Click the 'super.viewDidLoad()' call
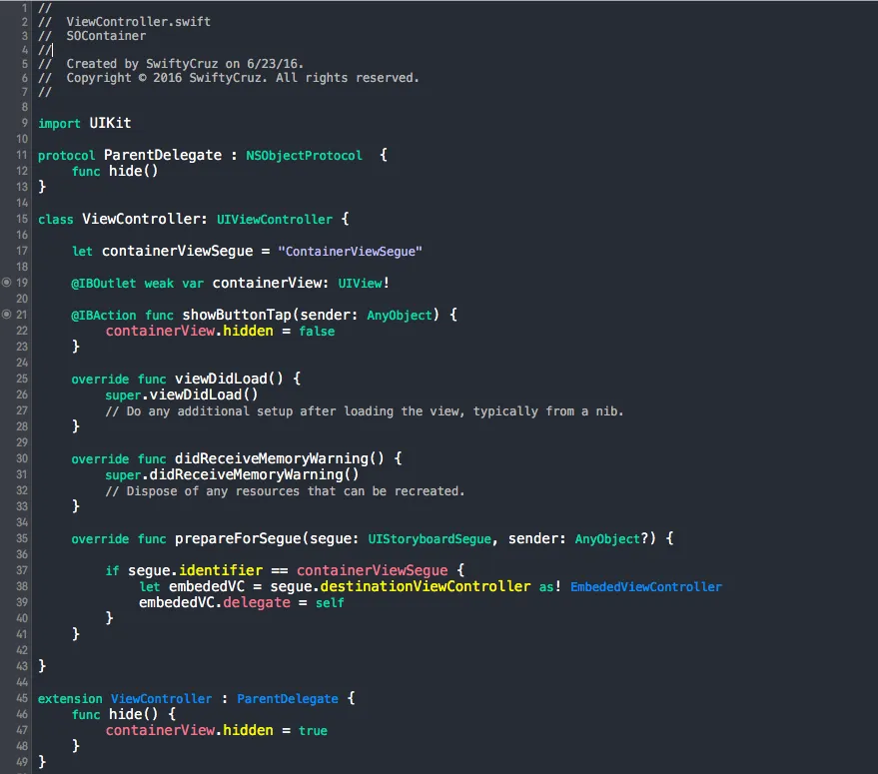 (x=182, y=394)
